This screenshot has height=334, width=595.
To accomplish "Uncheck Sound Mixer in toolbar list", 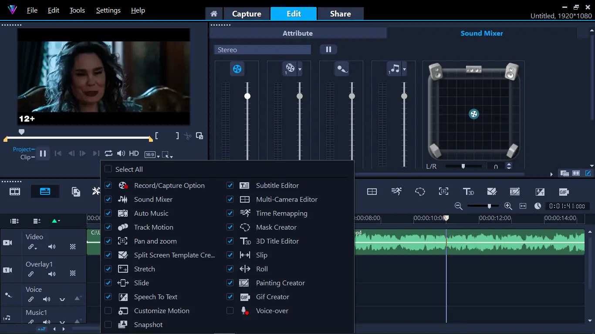I will [x=108, y=199].
